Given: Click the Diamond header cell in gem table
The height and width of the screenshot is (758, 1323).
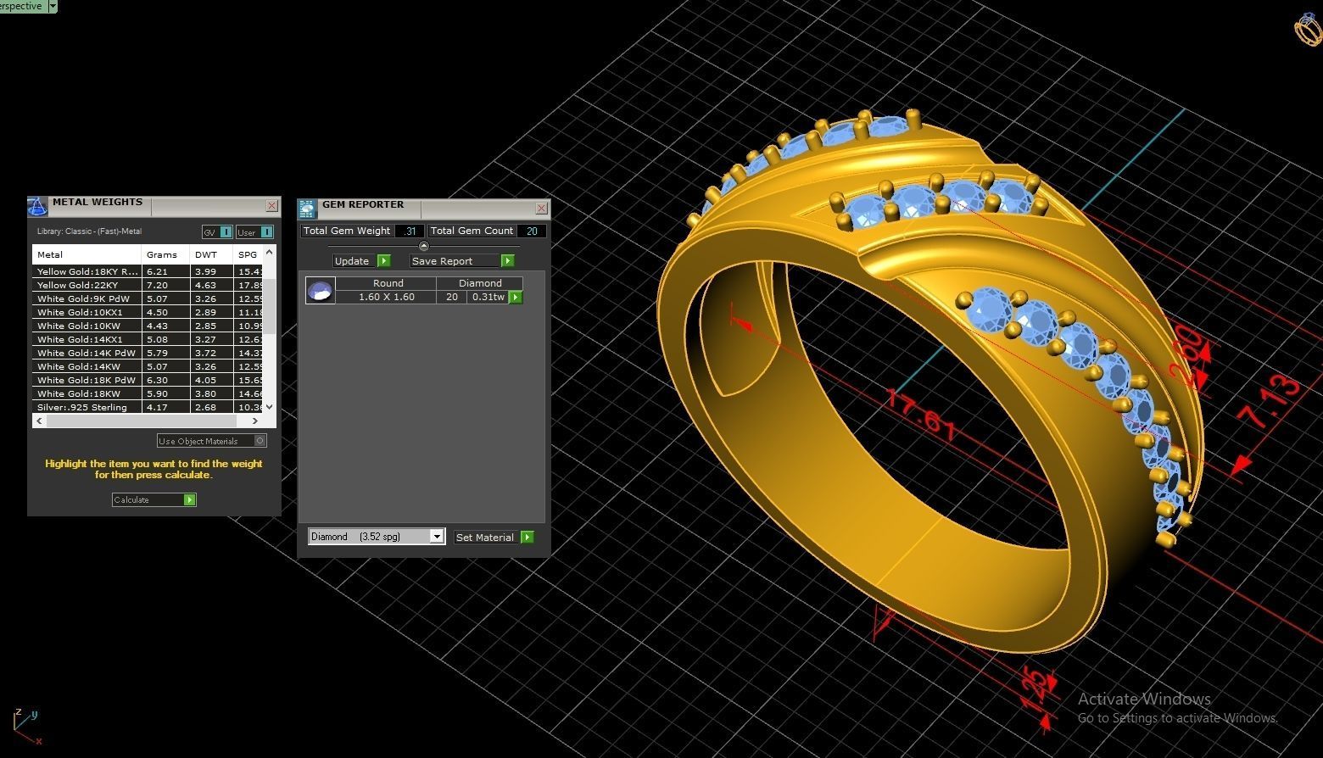Looking at the screenshot, I should point(480,283).
